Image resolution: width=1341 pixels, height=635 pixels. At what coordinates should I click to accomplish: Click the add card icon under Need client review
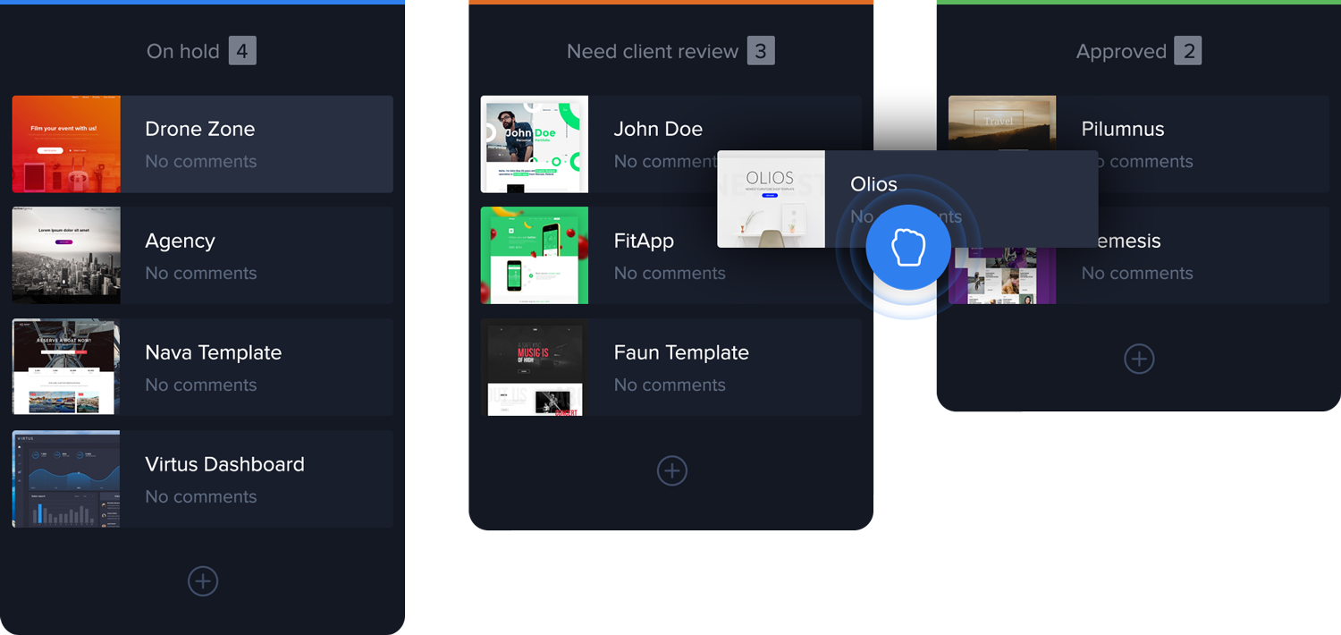click(671, 470)
